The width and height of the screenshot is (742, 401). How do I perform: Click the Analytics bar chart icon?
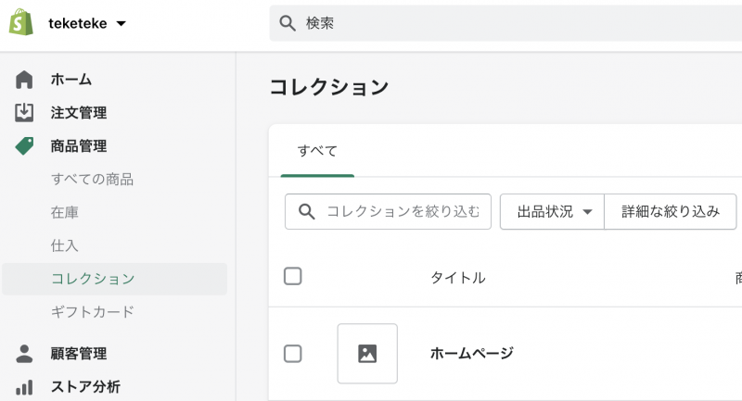pos(25,387)
